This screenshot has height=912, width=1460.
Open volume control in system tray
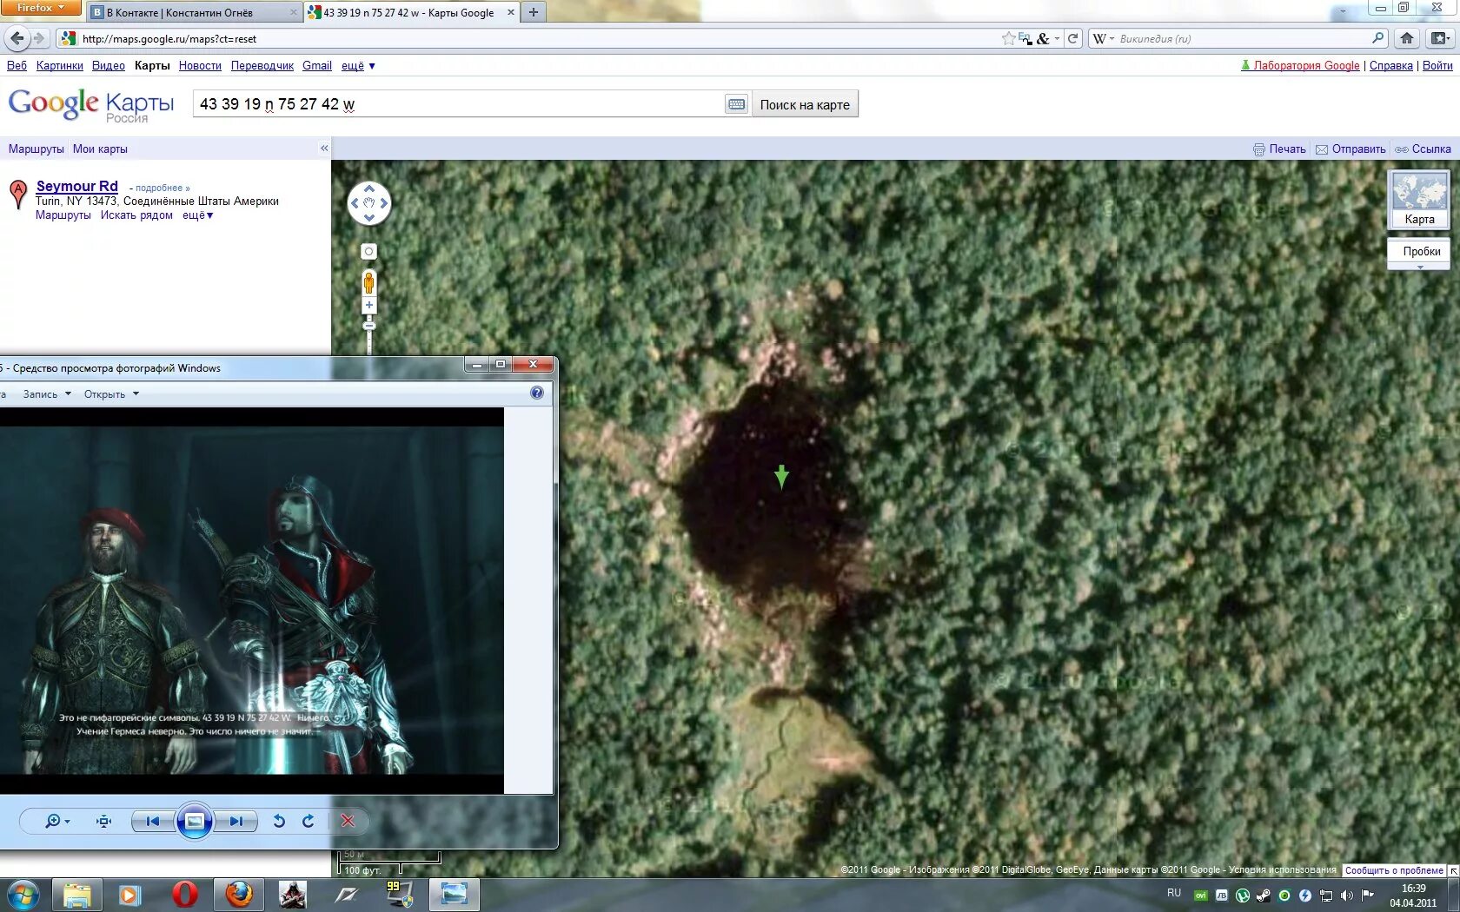[x=1347, y=895]
